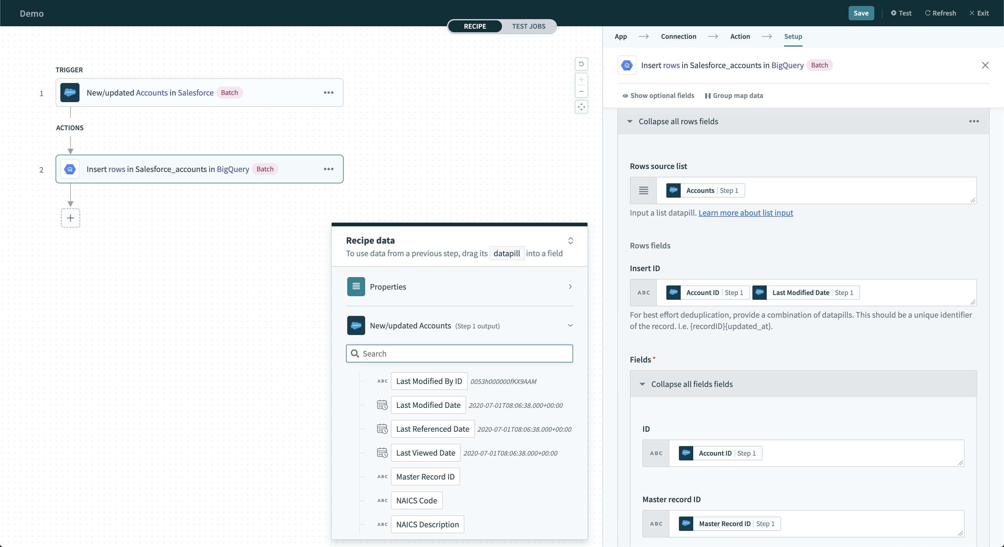
Task: Open rows fields three-dot options menu
Action: coord(974,122)
